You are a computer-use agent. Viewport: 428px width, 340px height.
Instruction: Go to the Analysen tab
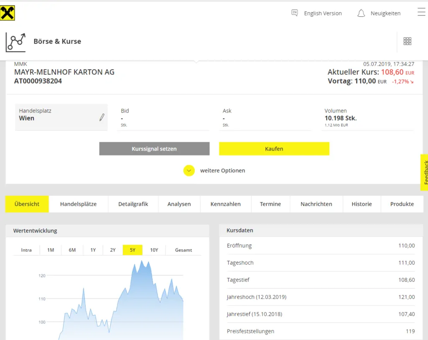(x=179, y=204)
